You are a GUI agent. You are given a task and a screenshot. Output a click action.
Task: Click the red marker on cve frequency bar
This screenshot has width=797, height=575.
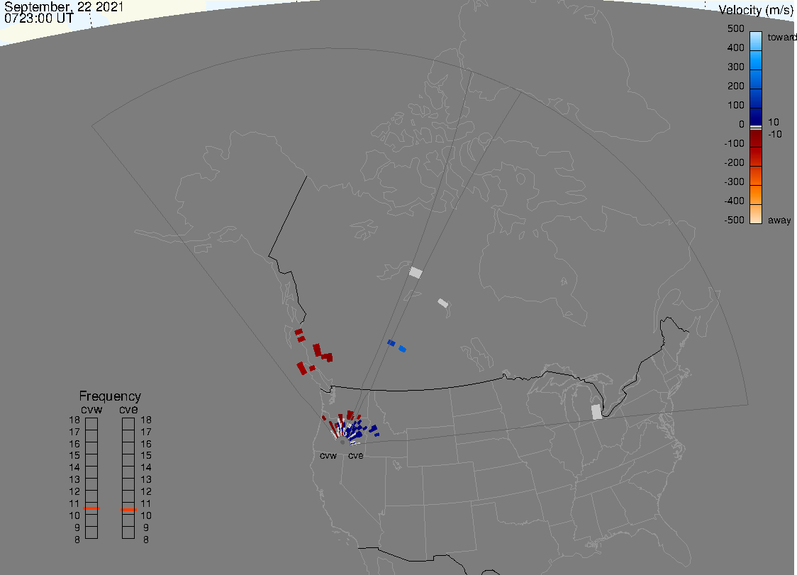(x=128, y=509)
